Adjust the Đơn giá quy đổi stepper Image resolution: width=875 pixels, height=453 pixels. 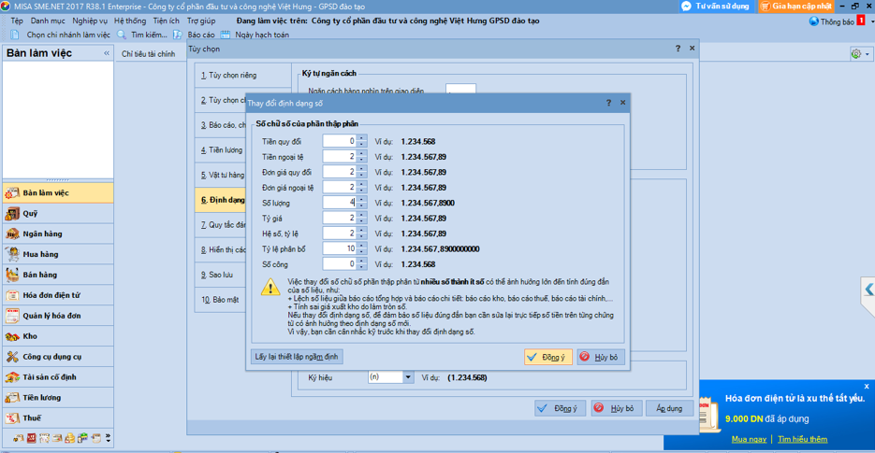361,172
